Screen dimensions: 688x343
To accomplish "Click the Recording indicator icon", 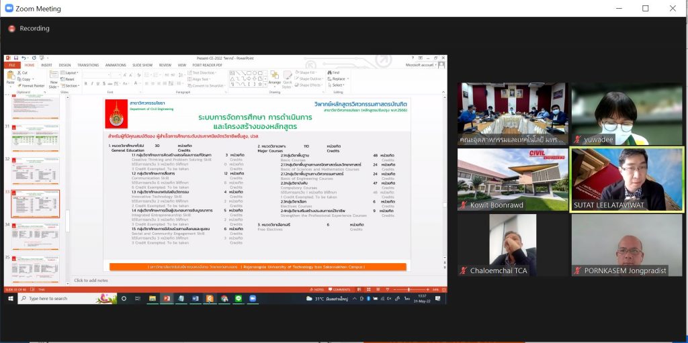I will [x=11, y=29].
